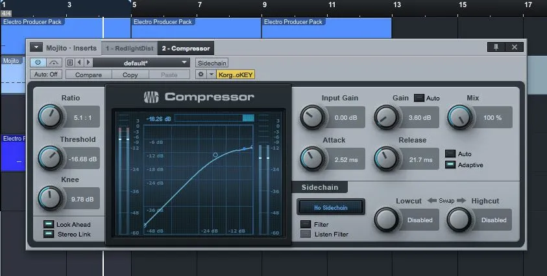Pin the Compressor plugin window

(x=496, y=47)
